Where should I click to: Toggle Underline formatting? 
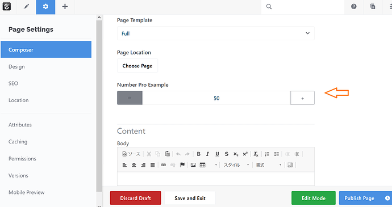217,154
